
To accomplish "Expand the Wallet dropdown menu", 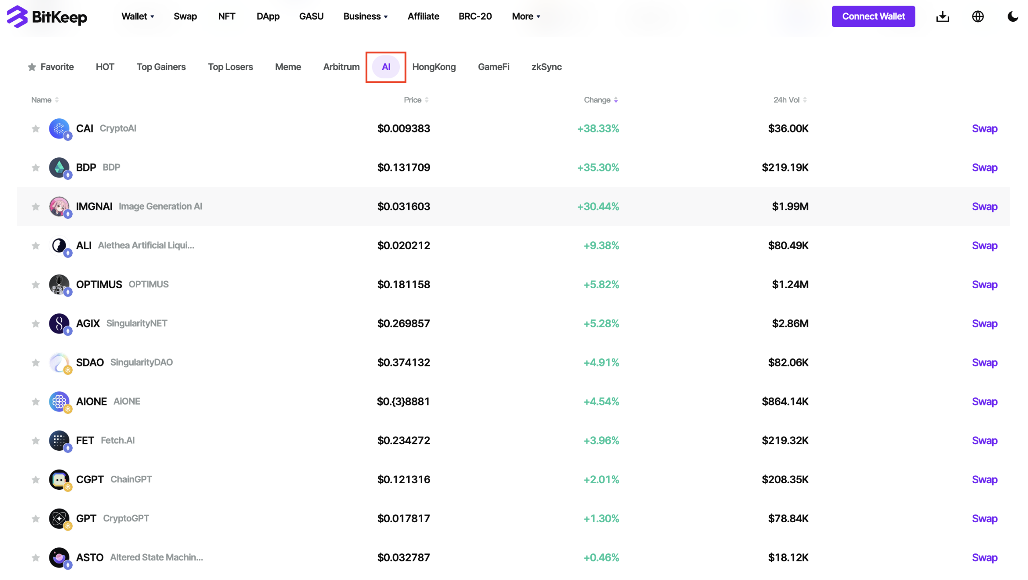I will (x=137, y=16).
